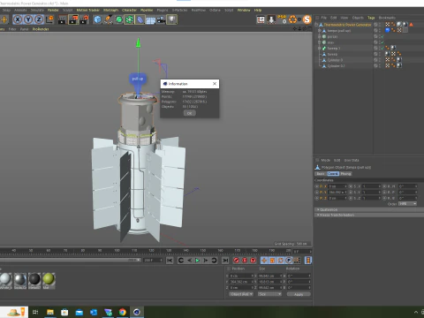Click red triangle tag on Thermoelectric Power Generator
The width and height of the screenshot is (424, 318).
point(412,25)
